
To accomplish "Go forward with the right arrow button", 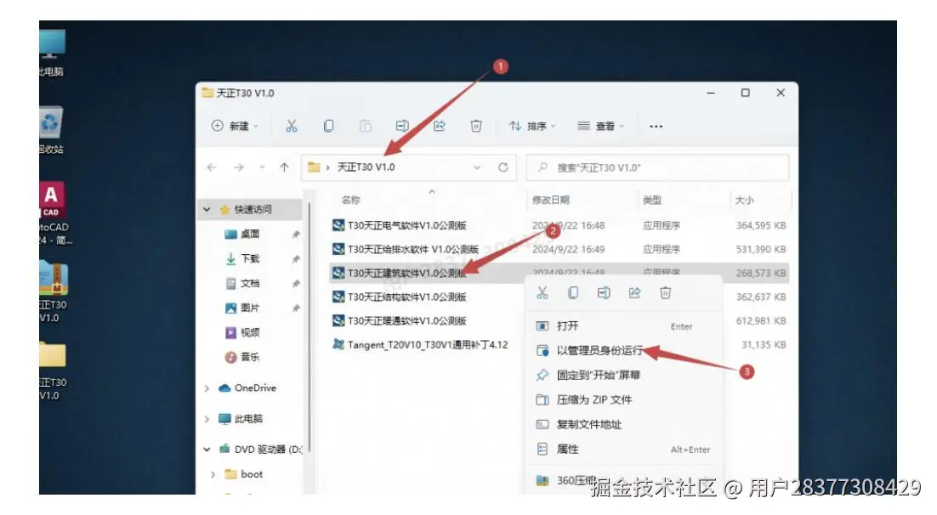I will [238, 167].
